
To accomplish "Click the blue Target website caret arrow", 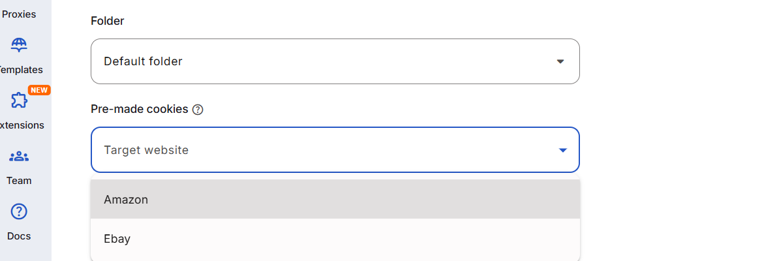I will [x=563, y=150].
